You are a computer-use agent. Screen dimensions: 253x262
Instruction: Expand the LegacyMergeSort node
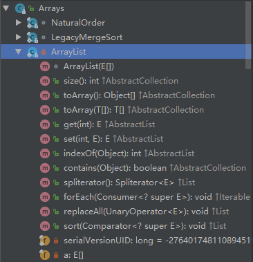tap(19, 37)
